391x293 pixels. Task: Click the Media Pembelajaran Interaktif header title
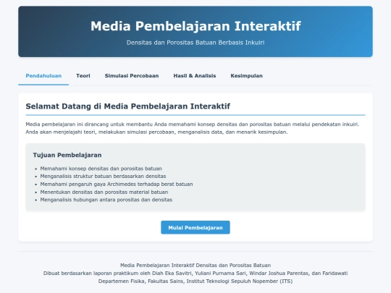tap(195, 26)
